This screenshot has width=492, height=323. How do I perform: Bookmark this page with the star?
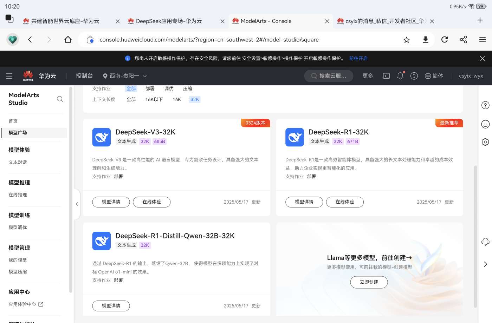(407, 40)
